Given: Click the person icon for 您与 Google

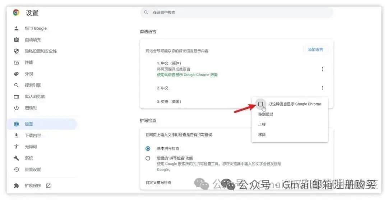Looking at the screenshot, I should point(16,28).
